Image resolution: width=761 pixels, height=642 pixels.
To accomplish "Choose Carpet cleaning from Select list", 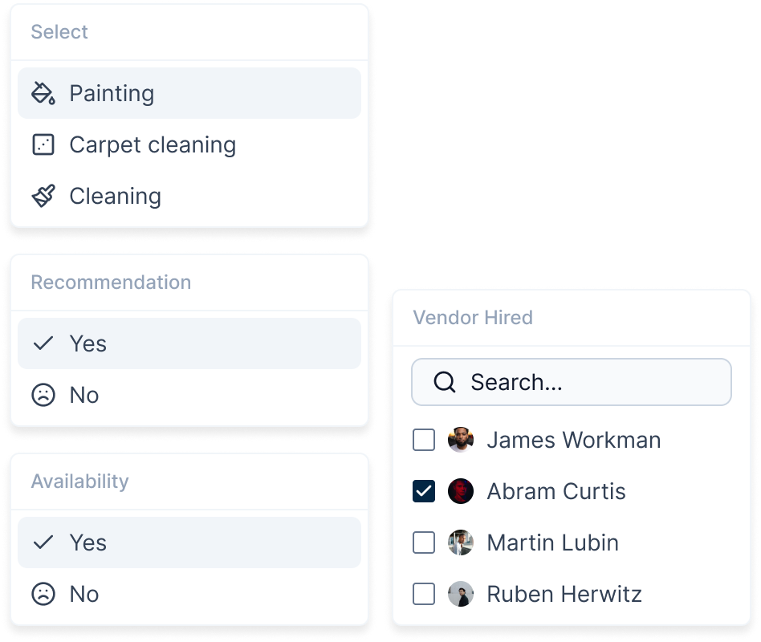I will tap(153, 144).
